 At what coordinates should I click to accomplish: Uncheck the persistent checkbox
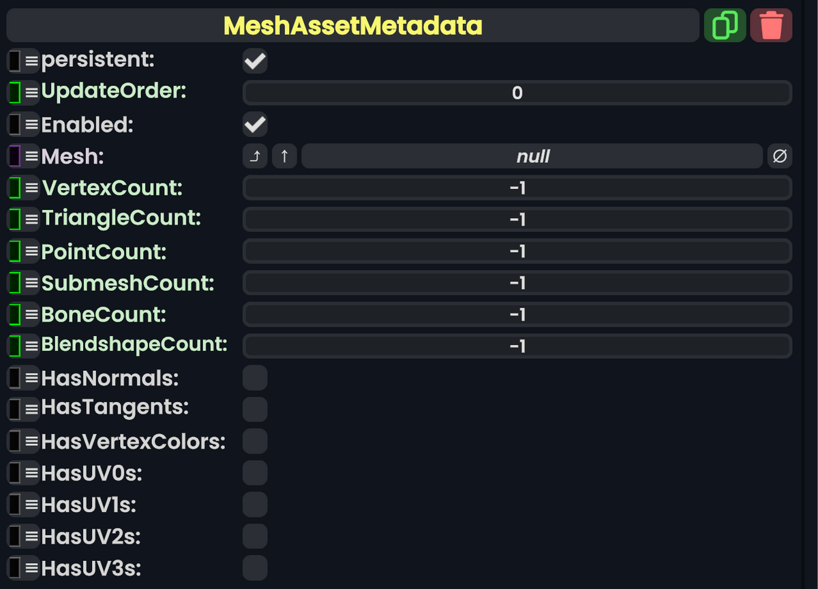pyautogui.click(x=254, y=61)
